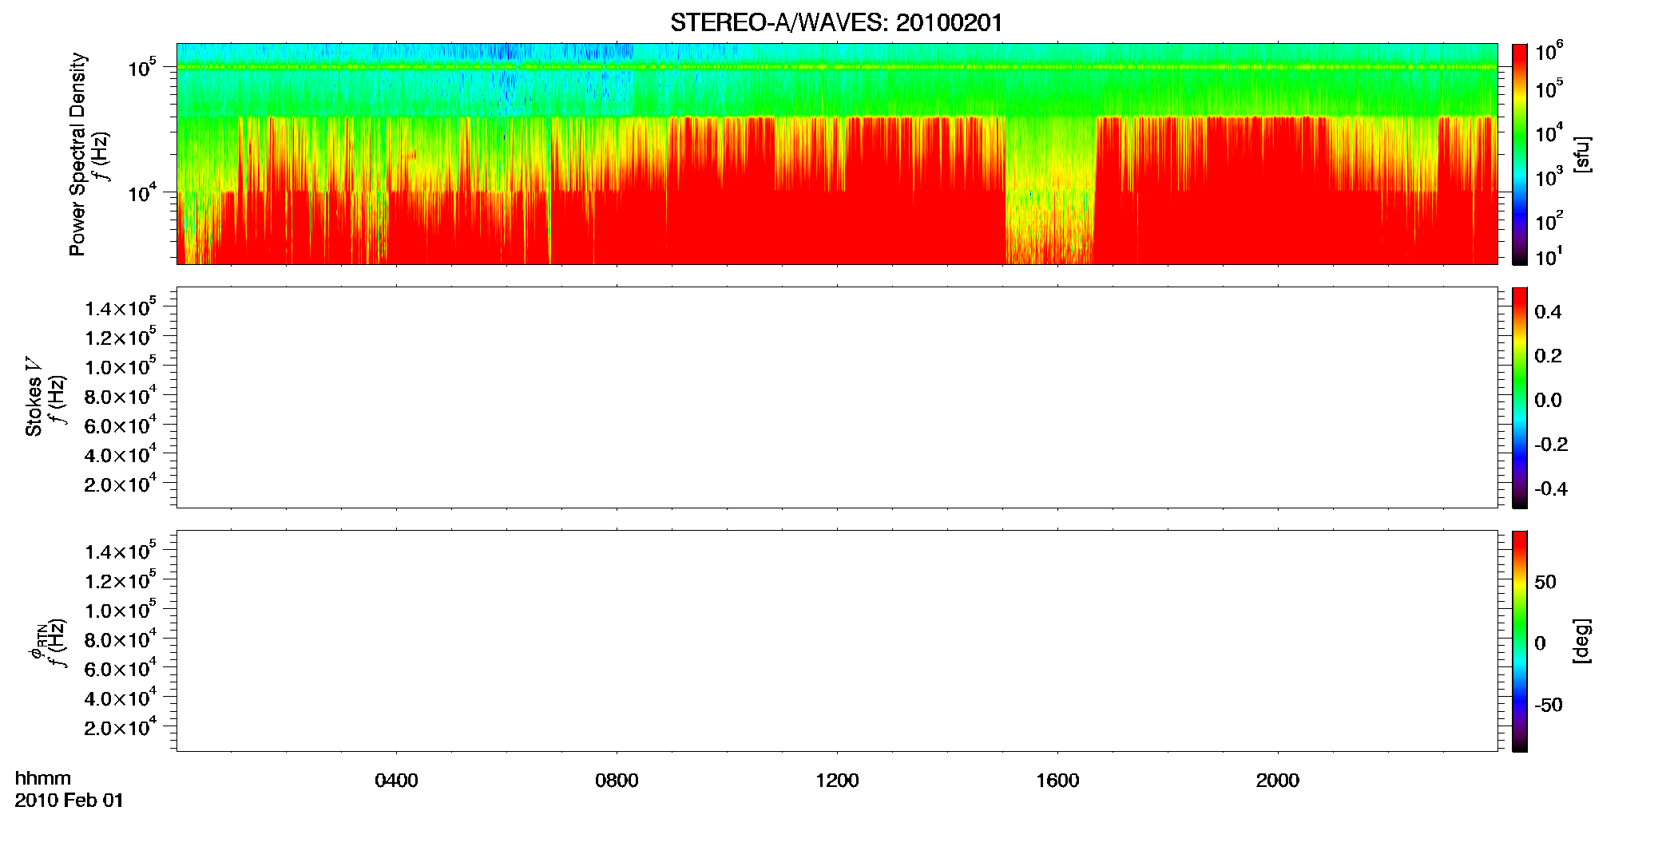Image resolution: width=1674 pixels, height=862 pixels.
Task: Click the empty phi RTN plot panel
Action: (837, 641)
